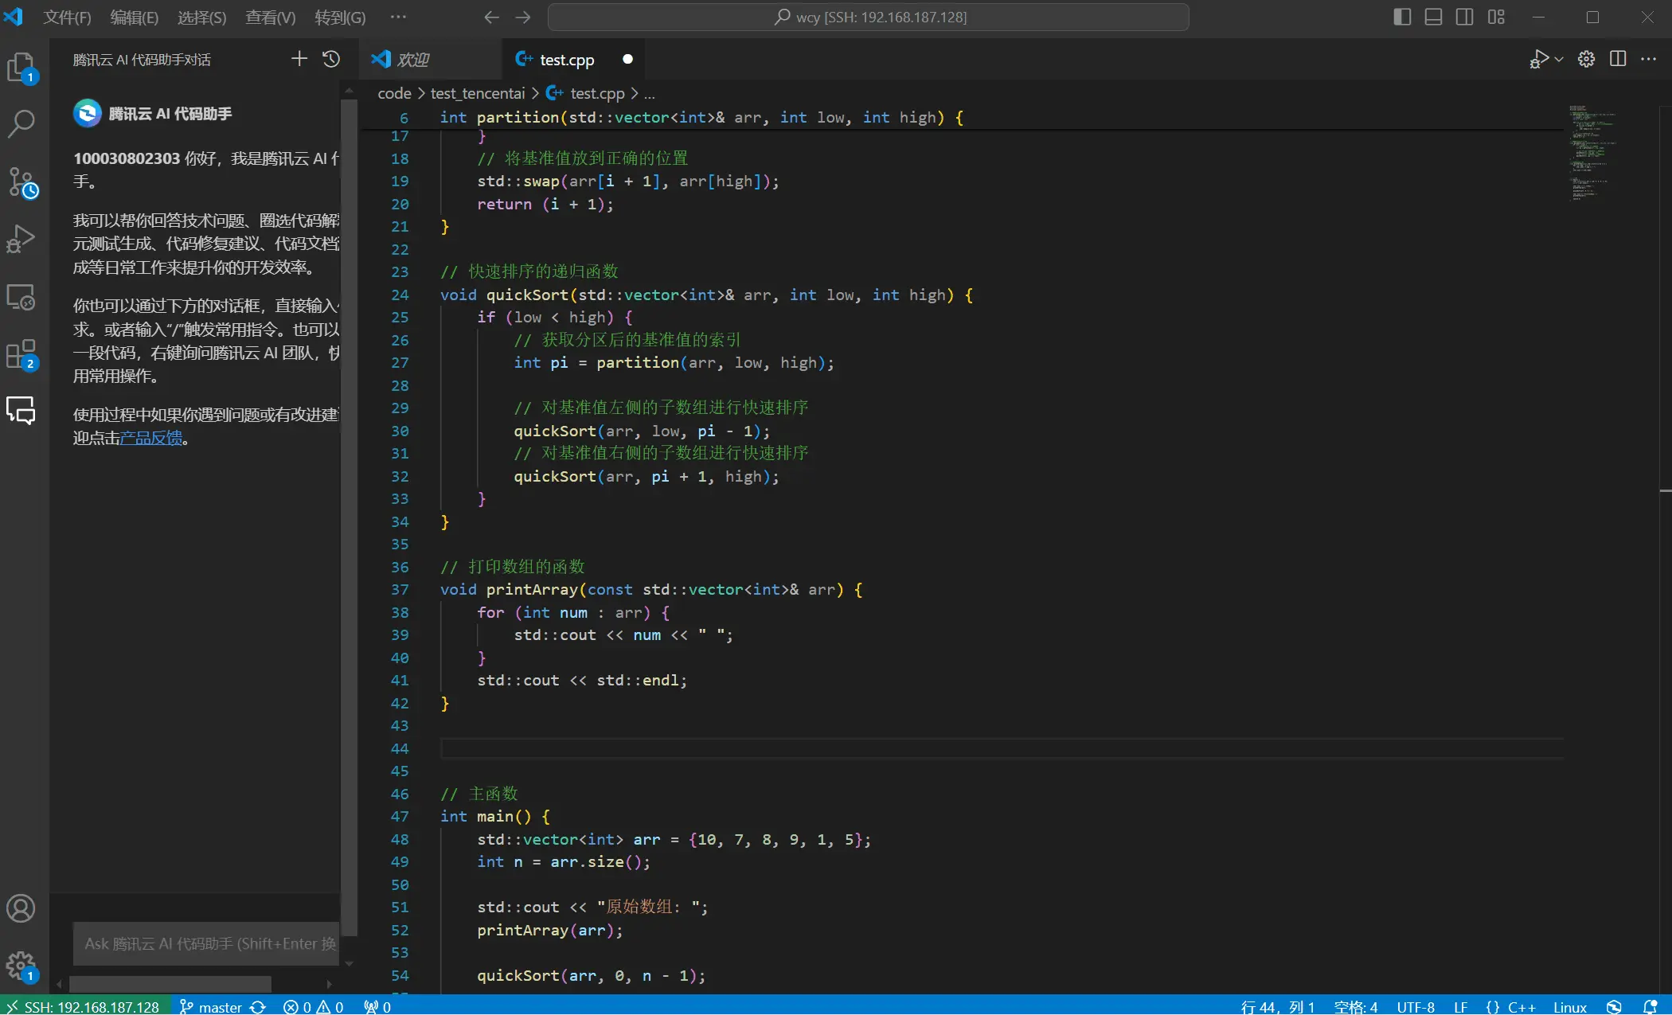The height and width of the screenshot is (1015, 1672).
Task: Open the 转到(G) menu
Action: tap(340, 17)
